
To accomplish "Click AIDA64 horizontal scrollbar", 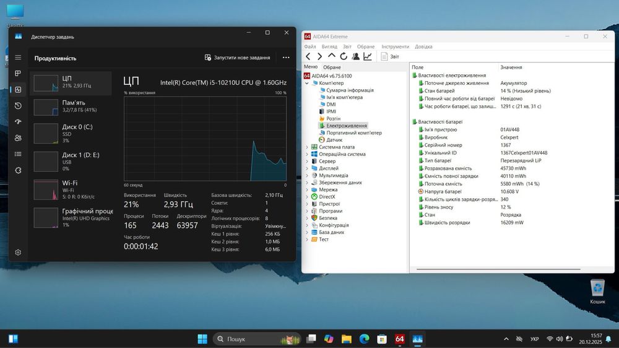I will 498,269.
